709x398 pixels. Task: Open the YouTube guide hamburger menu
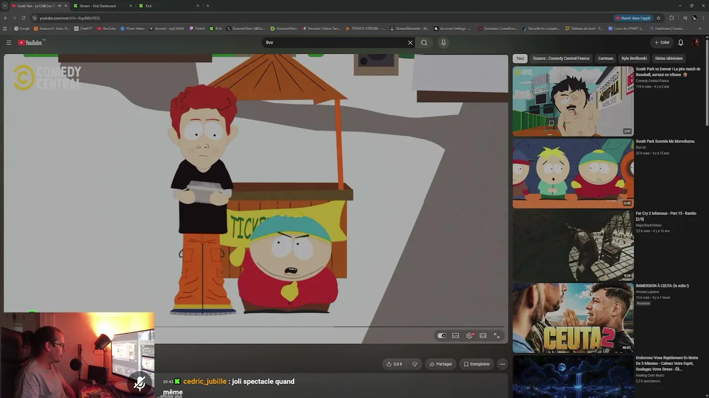(9, 43)
